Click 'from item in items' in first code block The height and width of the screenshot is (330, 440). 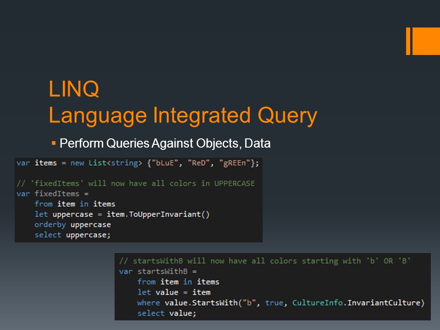[x=75, y=204]
